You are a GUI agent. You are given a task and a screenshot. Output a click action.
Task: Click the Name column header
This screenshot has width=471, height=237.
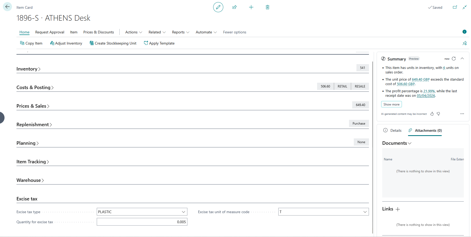pyautogui.click(x=388, y=159)
